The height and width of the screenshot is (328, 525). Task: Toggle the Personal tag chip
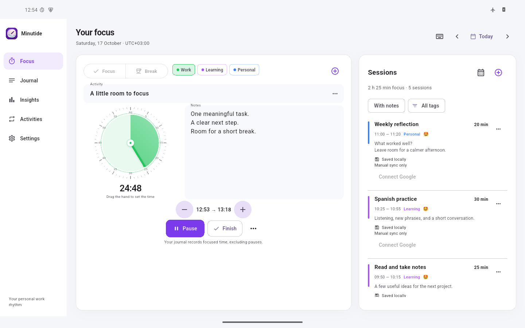point(244,70)
